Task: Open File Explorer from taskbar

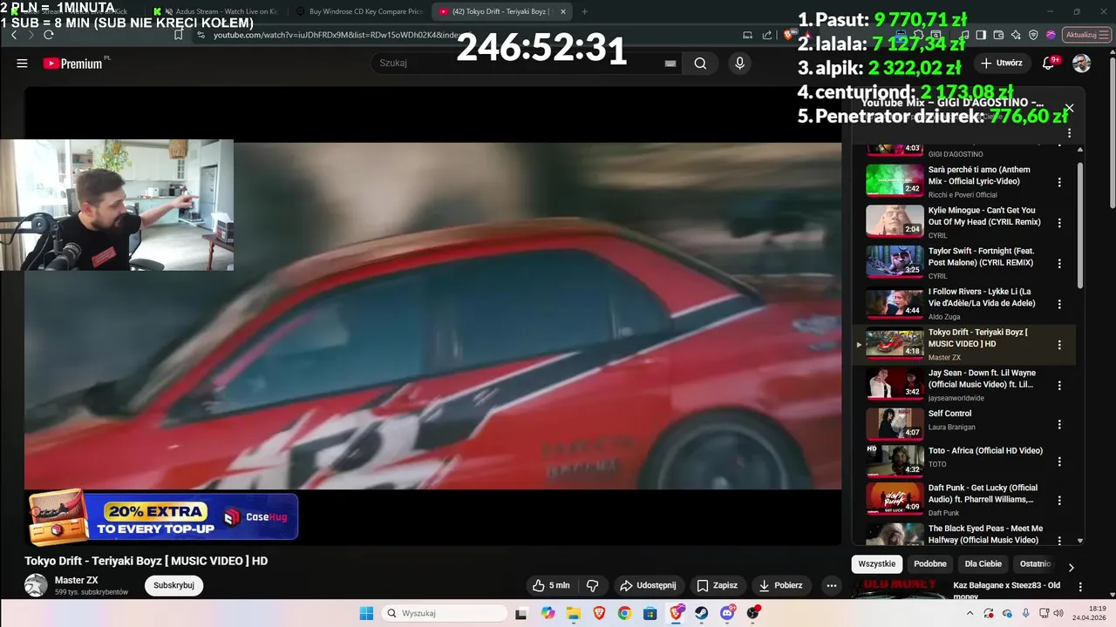Action: coord(574,613)
